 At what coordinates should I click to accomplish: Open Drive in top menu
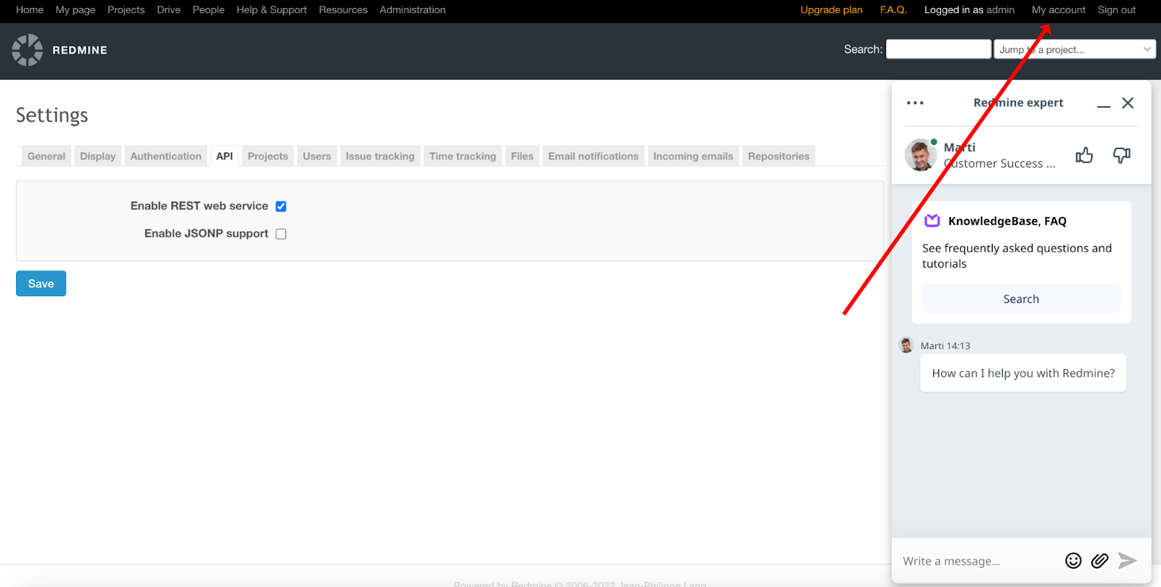pyautogui.click(x=169, y=9)
